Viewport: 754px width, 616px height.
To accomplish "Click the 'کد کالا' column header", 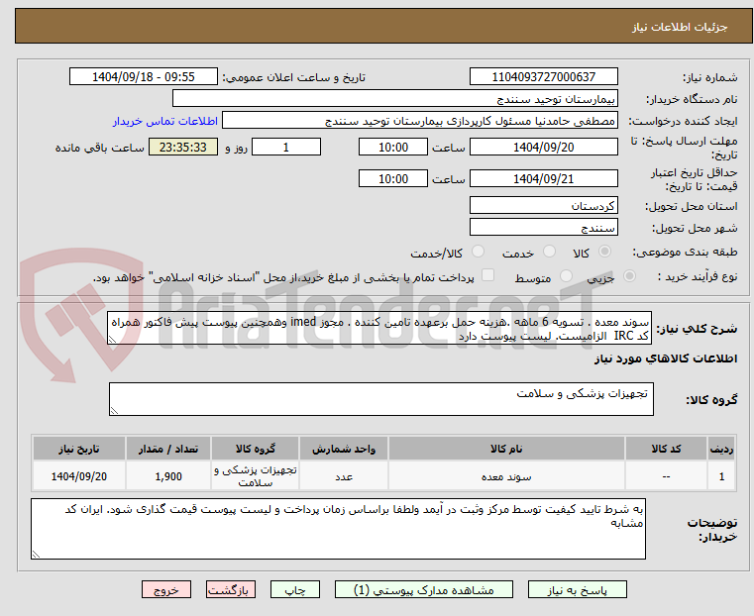I will 666,449.
